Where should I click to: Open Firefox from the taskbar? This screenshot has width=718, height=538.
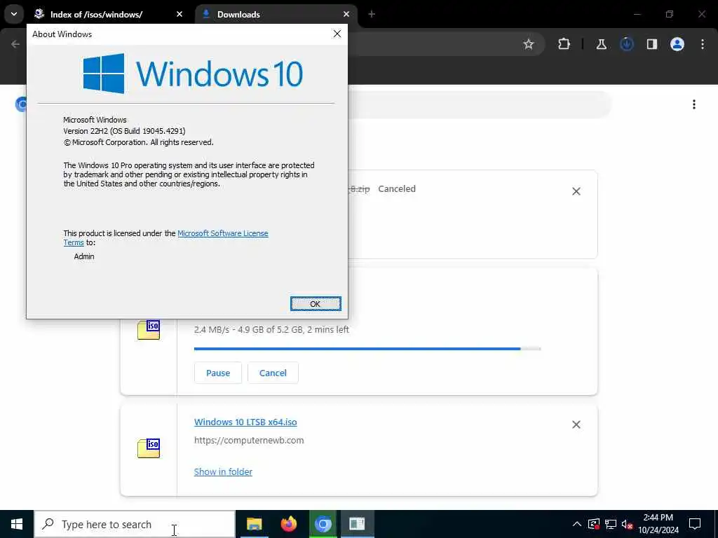(x=288, y=524)
